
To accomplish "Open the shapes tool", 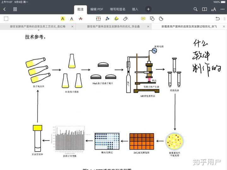I will [x=152, y=19].
